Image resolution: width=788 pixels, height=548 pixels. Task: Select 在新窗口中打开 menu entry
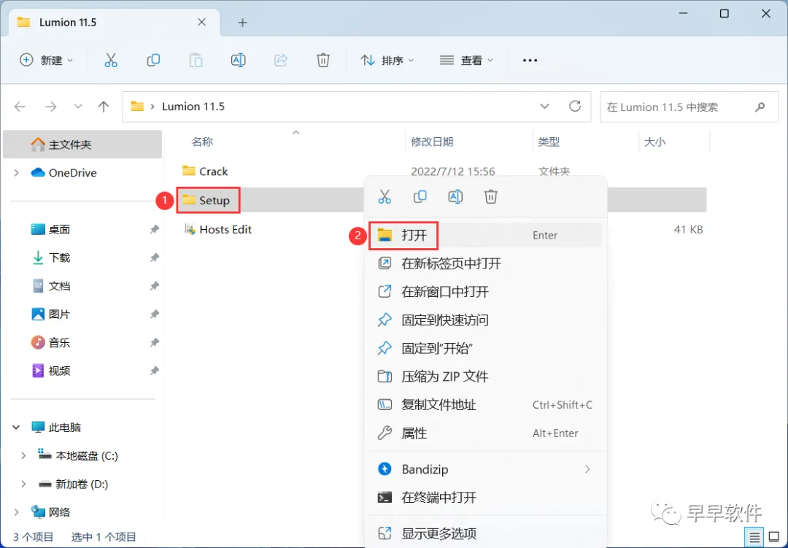pyautogui.click(x=486, y=292)
